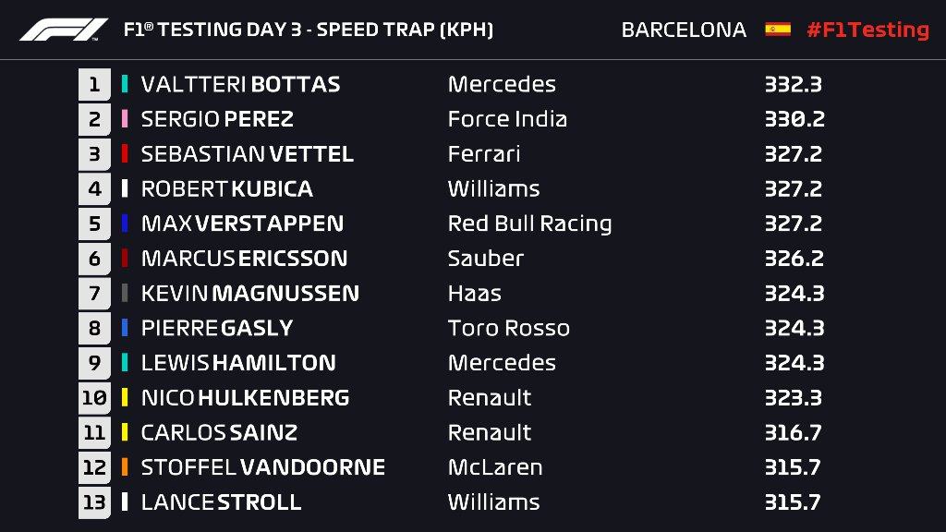Click the 332.3 top speed value
The image size is (946, 532).
coord(794,84)
